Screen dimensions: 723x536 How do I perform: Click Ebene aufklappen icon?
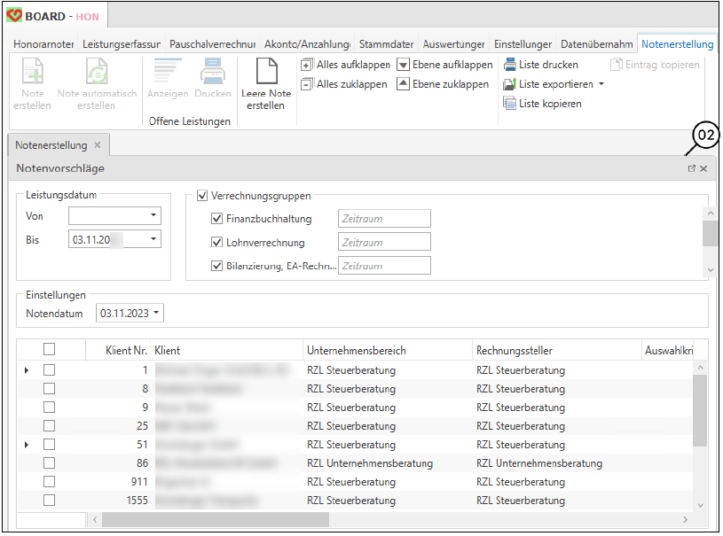coord(403,65)
